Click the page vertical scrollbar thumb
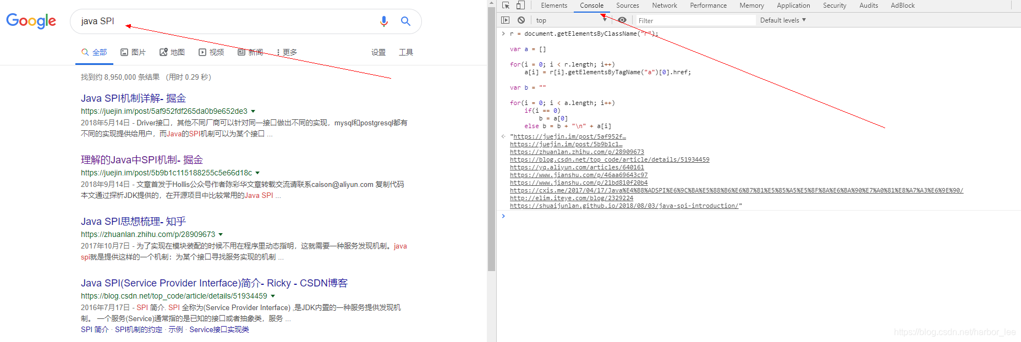Screen dimensions: 1021x342 coord(491,139)
